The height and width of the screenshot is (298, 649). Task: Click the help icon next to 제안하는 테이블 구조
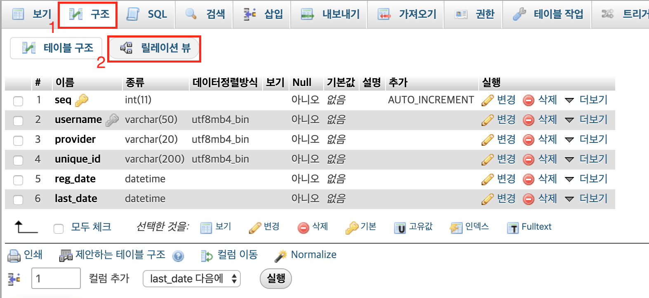click(178, 256)
